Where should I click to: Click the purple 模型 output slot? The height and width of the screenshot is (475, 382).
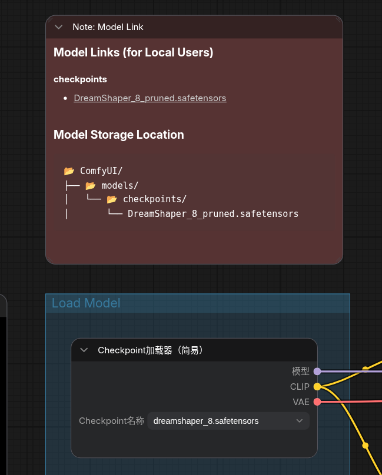tap(317, 371)
